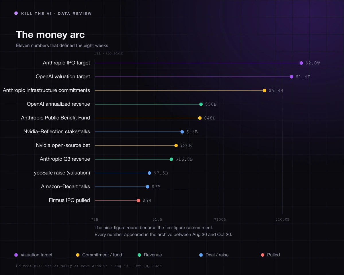Select the "$1.4T" value label
Viewport: 344px width, 275px height.
(303, 77)
